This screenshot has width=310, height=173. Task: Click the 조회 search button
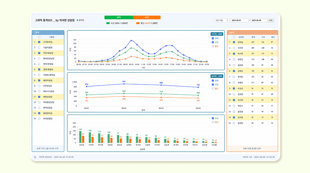(x=271, y=20)
